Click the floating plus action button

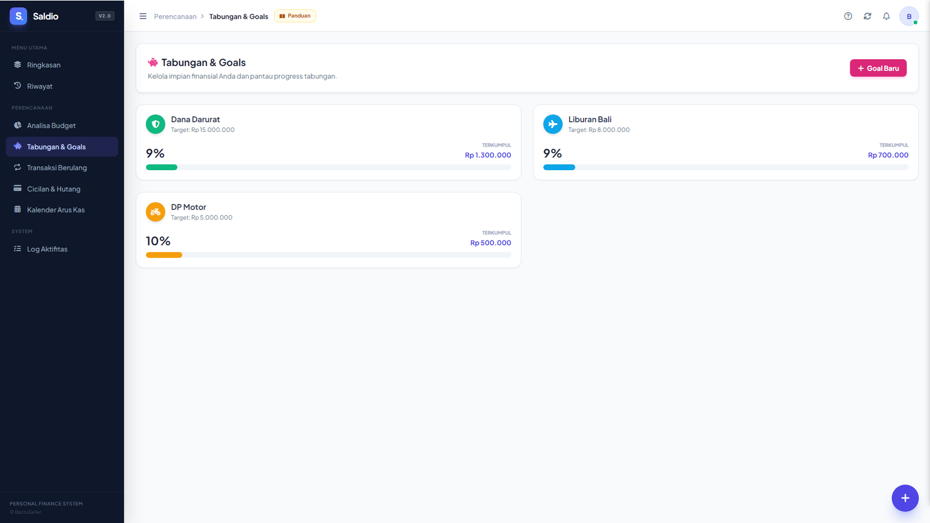tap(905, 498)
